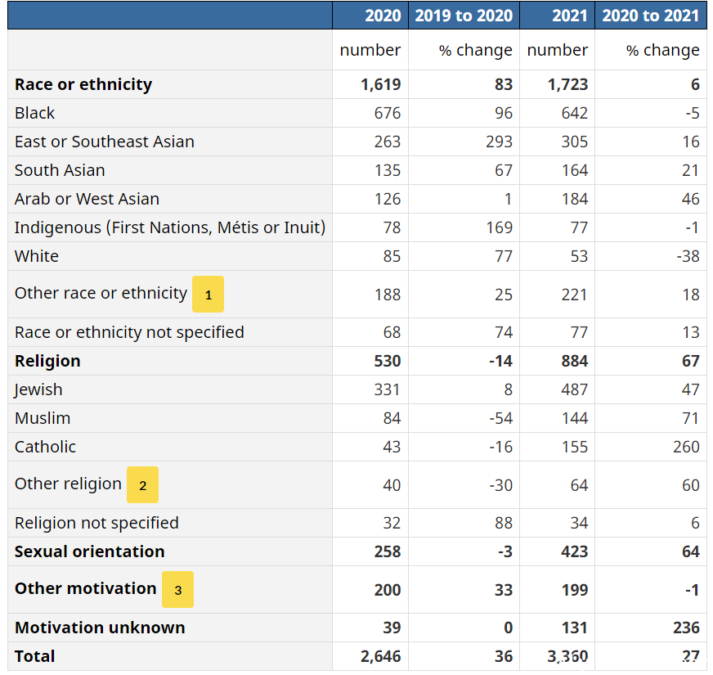
Task: Click the Jewish row label
Action: (38, 390)
